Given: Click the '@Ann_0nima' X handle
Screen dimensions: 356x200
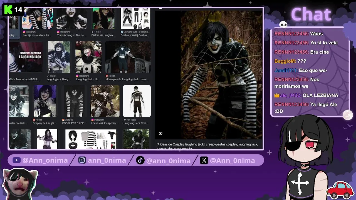Looking at the screenshot, I should [x=232, y=161].
